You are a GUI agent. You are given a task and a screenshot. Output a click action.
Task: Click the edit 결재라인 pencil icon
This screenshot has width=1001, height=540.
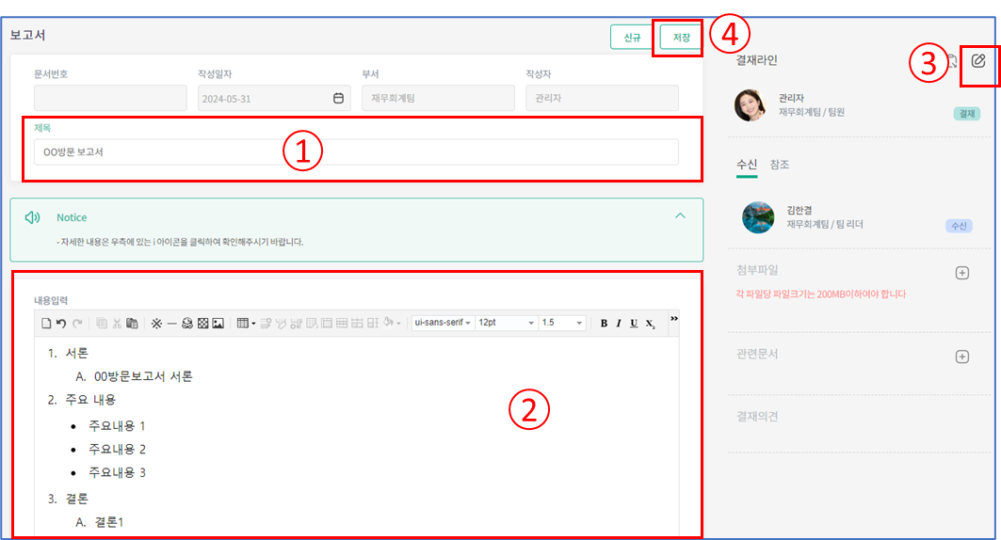pos(978,61)
